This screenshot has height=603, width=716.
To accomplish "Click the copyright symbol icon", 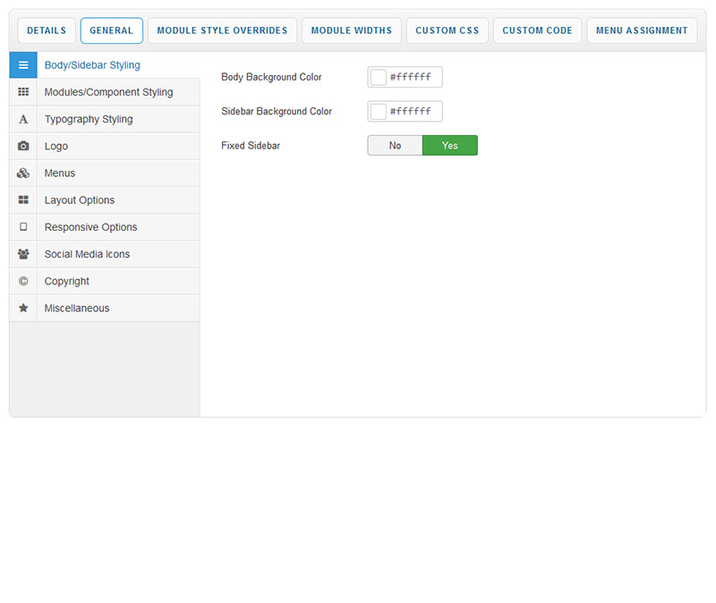I will pyautogui.click(x=23, y=281).
